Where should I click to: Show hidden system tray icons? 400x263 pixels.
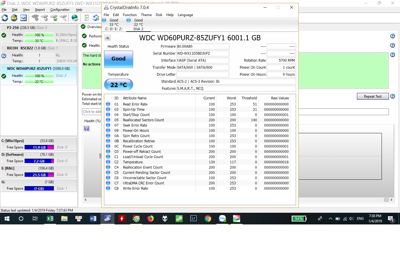(331, 219)
